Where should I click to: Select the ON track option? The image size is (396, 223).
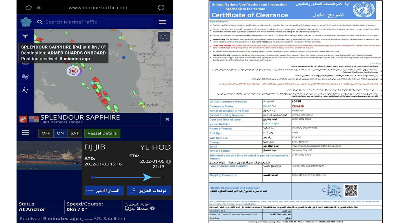[60, 133]
